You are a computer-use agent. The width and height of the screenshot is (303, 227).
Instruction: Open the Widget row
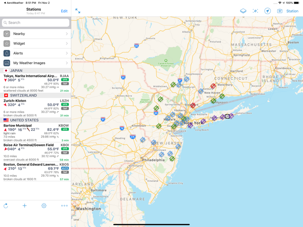click(x=35, y=43)
